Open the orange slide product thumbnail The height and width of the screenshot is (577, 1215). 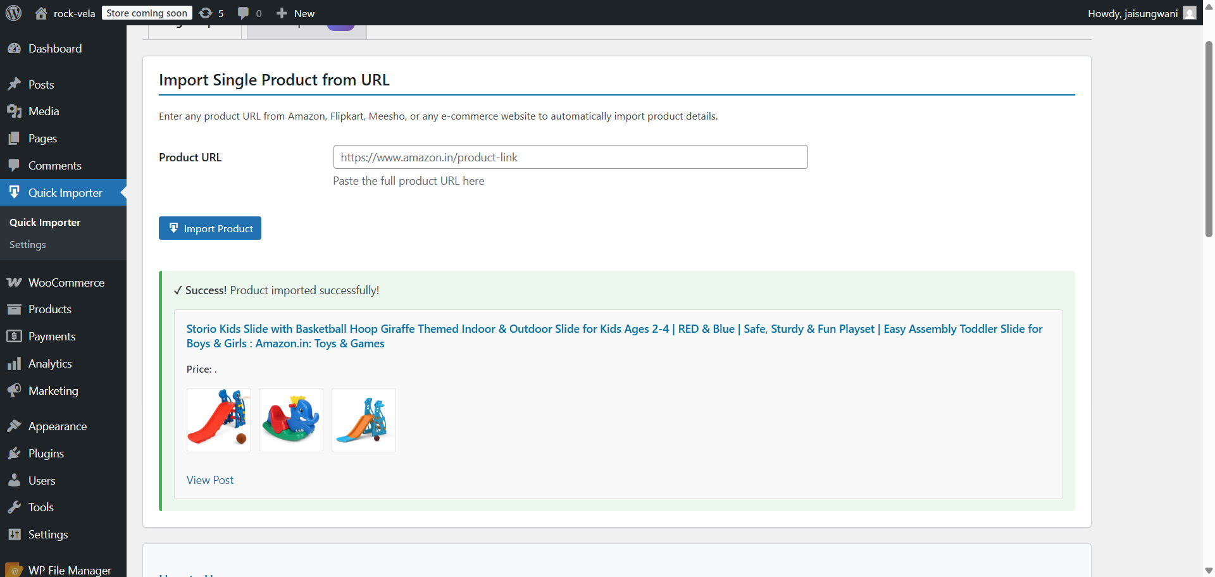(364, 420)
